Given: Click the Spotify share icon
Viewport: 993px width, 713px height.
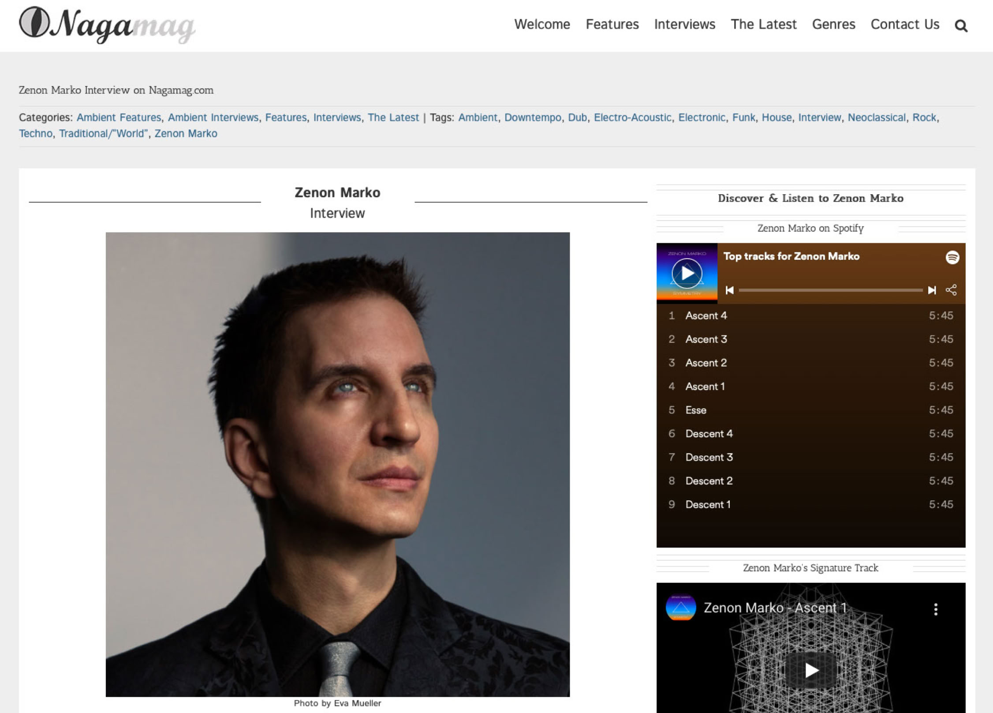Looking at the screenshot, I should 951,290.
